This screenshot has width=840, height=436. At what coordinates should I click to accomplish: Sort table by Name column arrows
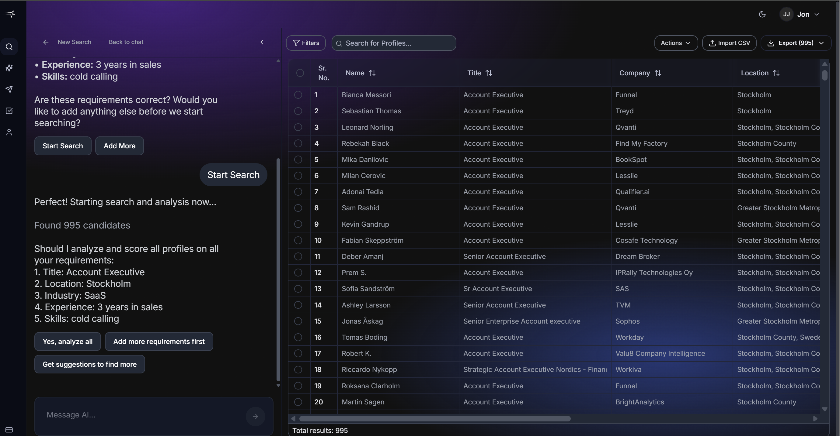point(372,73)
